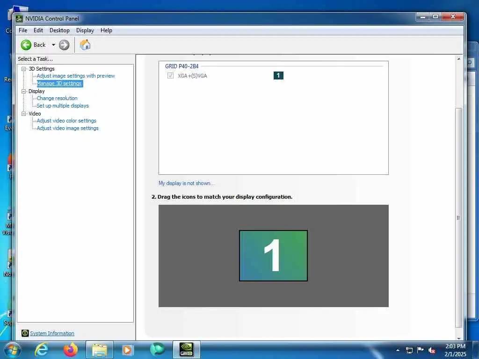Click the grey Forward arrow button
479x359 pixels.
tap(64, 45)
